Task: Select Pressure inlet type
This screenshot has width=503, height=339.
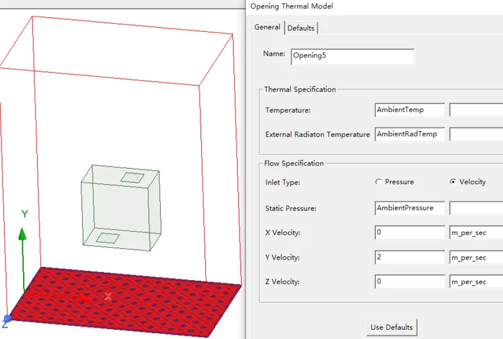Action: 379,182
